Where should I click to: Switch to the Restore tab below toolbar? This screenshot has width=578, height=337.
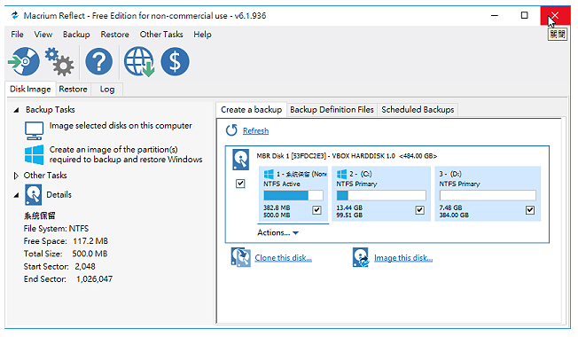tap(73, 90)
